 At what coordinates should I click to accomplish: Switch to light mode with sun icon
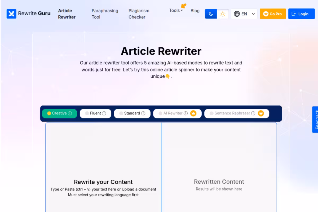pyautogui.click(x=223, y=14)
